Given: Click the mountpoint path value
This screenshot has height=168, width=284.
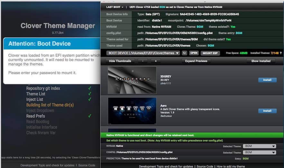Looking at the screenshot, I should click(x=208, y=21).
